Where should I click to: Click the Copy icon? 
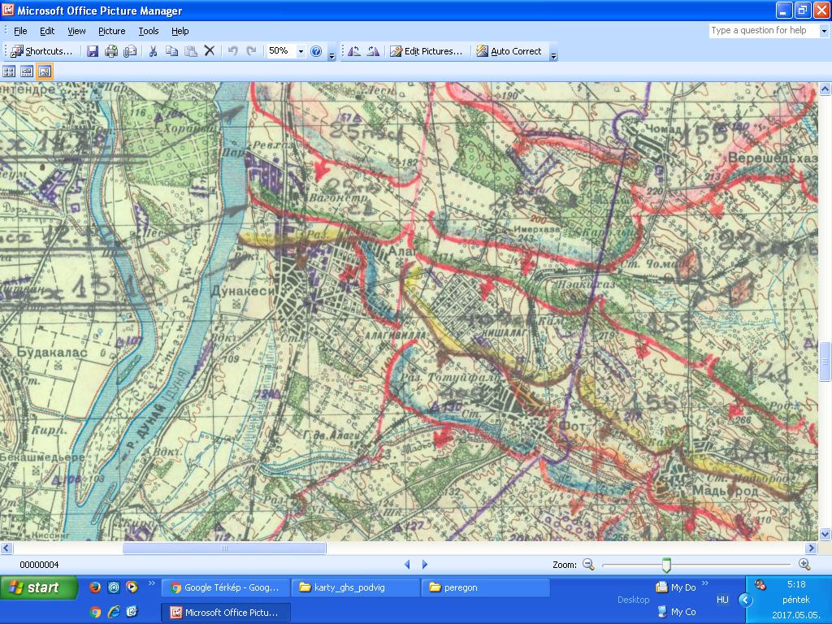pos(171,51)
